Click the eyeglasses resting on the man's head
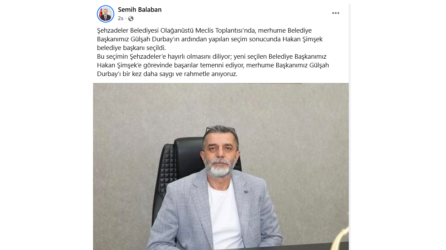 pos(221,130)
